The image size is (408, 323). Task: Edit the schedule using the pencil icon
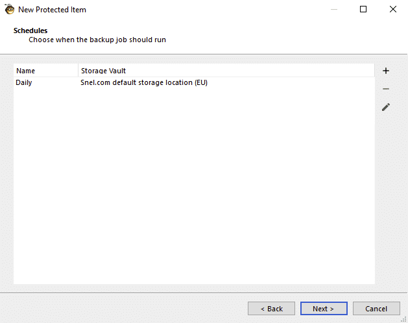click(x=386, y=107)
